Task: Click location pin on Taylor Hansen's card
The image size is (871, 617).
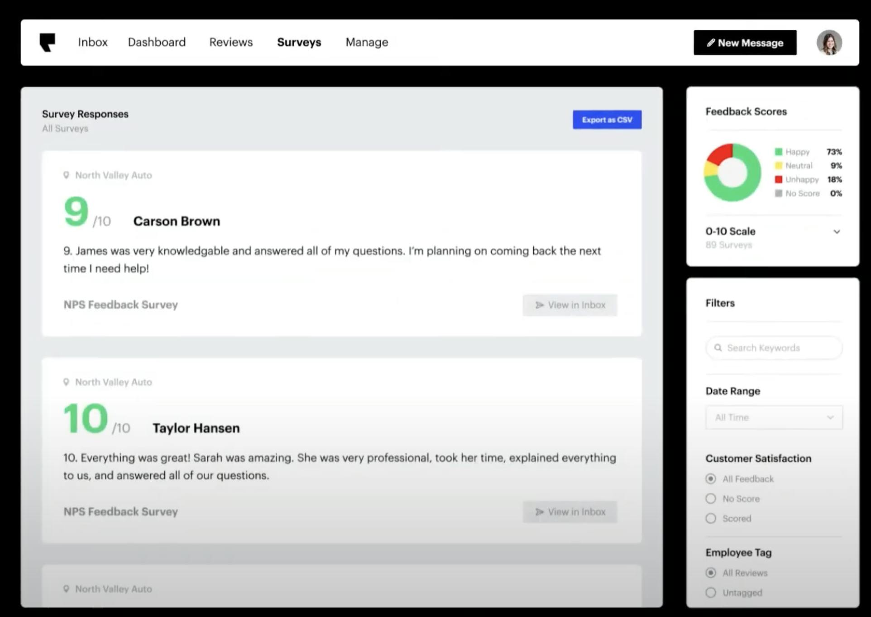Action: [x=66, y=382]
